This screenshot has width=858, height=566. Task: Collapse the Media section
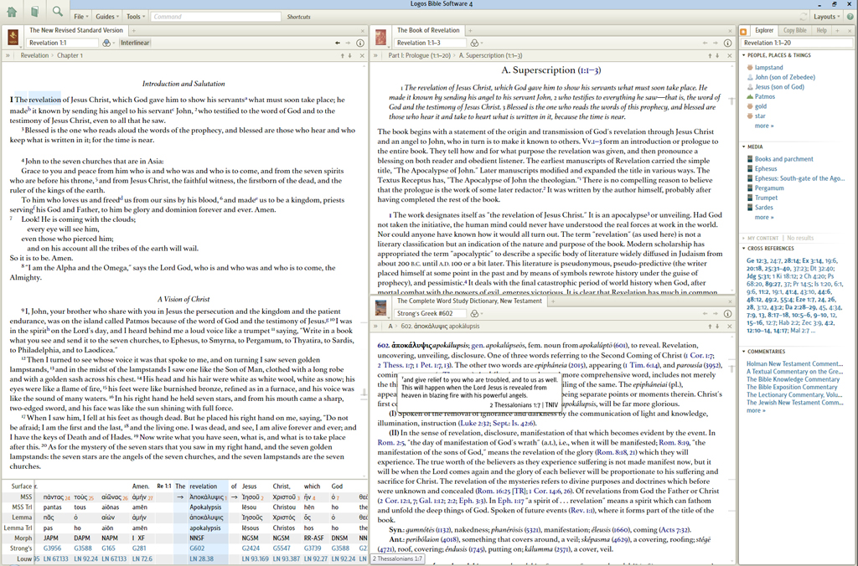[744, 147]
